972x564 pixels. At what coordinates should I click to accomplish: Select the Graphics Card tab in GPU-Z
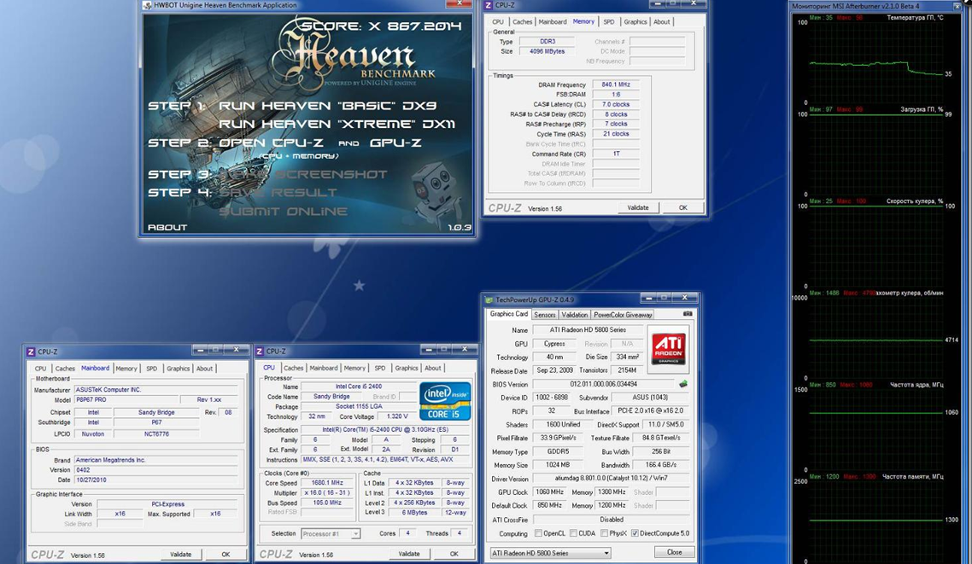[x=508, y=314]
